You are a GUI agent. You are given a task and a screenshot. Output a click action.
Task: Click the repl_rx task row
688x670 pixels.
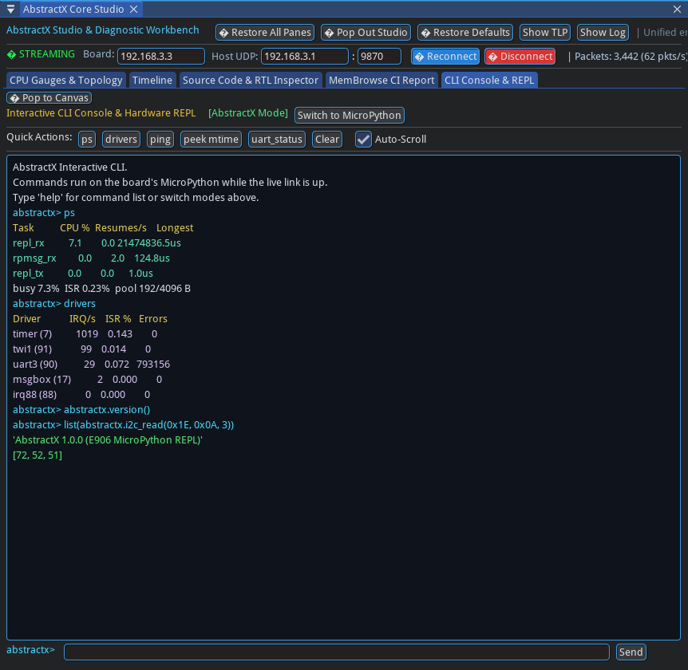[x=97, y=243]
